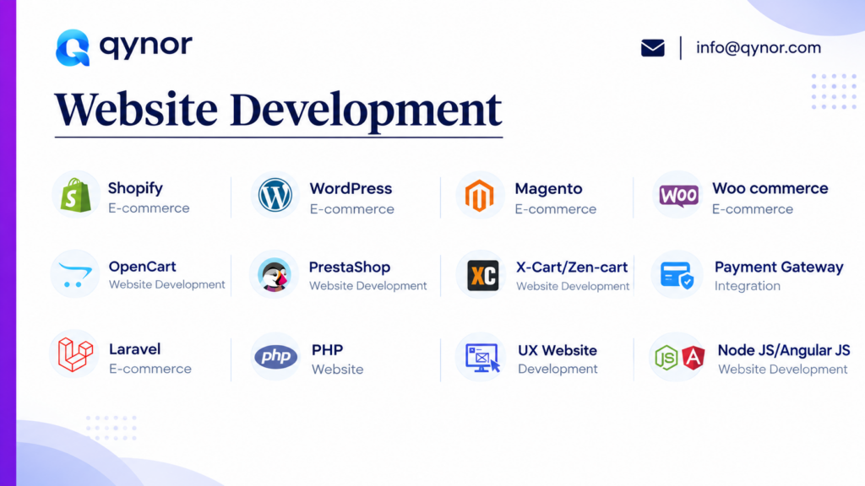Image resolution: width=865 pixels, height=486 pixels.
Task: Click E-commerce subtitle under Shopify
Action: 149,208
